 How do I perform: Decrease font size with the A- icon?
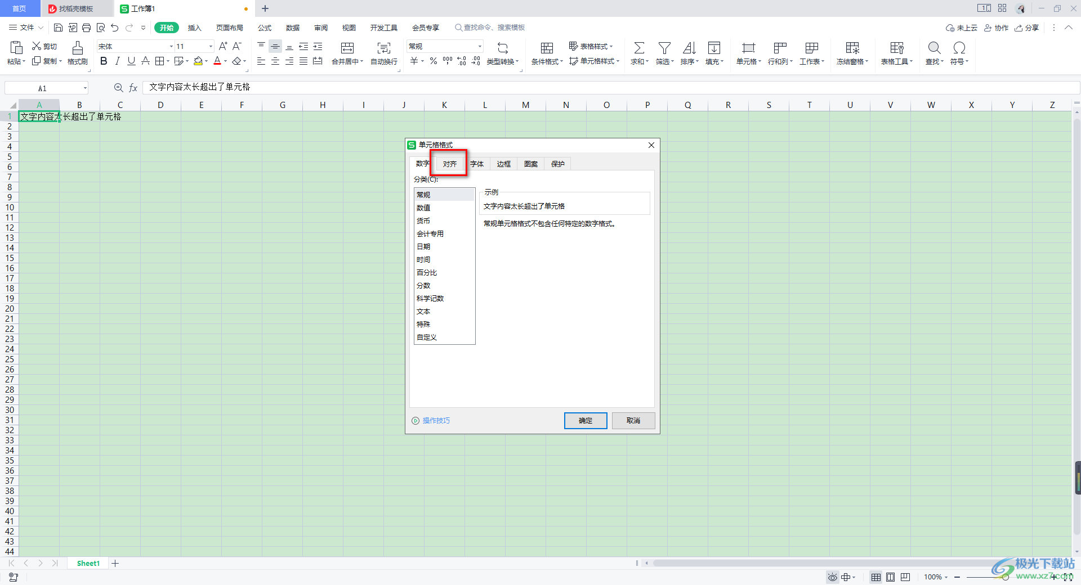click(237, 46)
